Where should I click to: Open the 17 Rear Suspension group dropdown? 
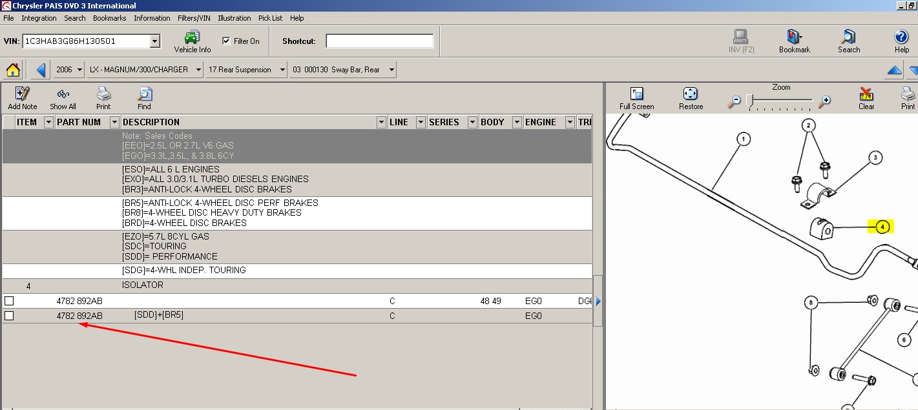(x=282, y=70)
